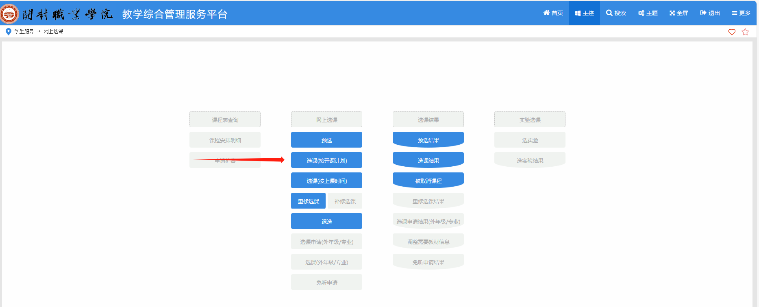
Task: View 被取消课程 cancelled courses
Action: 428,181
